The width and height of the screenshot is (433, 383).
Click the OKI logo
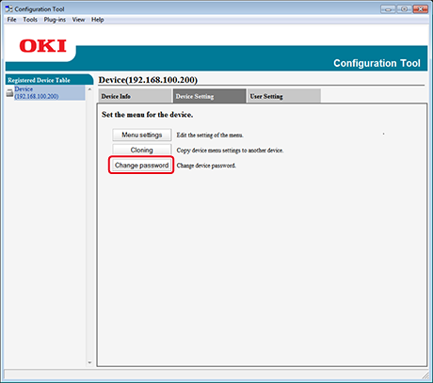[43, 46]
